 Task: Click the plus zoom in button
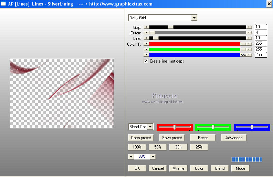pos(131,156)
